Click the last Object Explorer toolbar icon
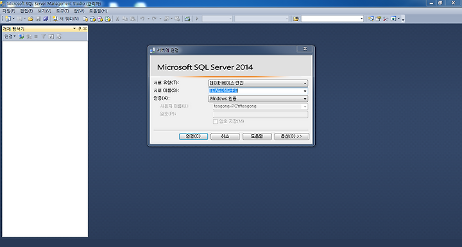 click(59, 37)
